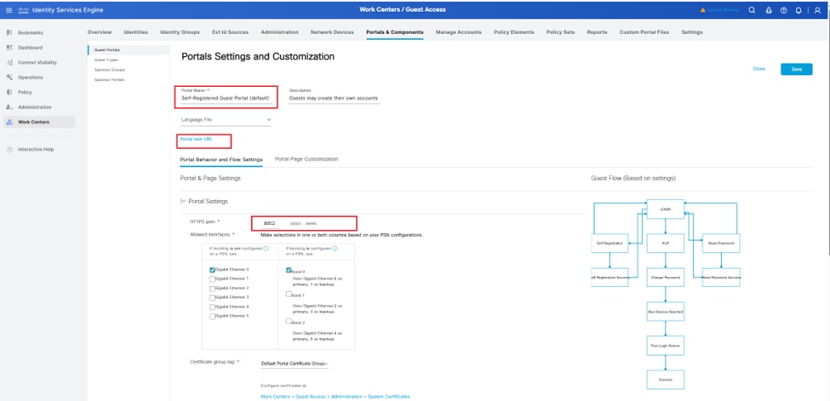
Task: Select Portal Behavior and Flow Settings tab
Action: point(221,159)
